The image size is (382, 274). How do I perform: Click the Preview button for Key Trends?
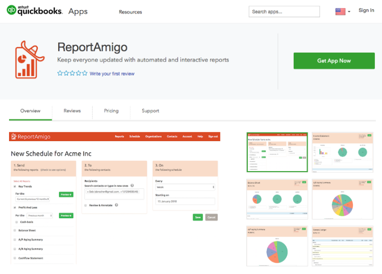pos(66,194)
